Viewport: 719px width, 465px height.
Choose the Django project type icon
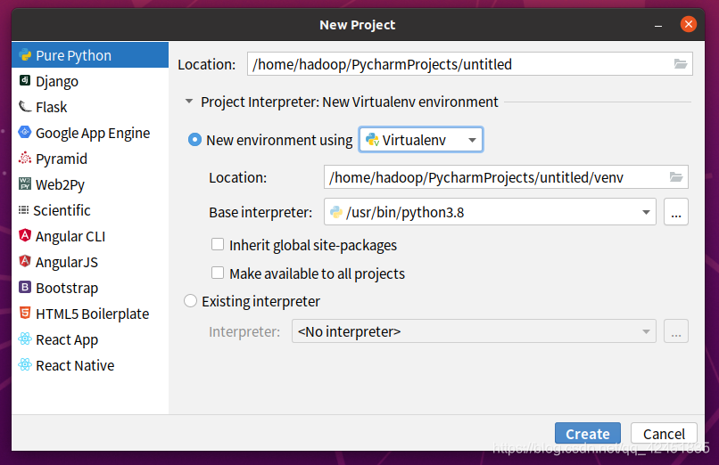pyautogui.click(x=25, y=80)
